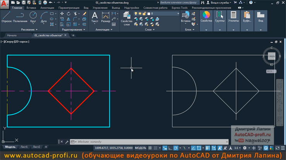This screenshot has width=286, height=160.
Task: Toggle snap mode dots in status bar
Action: coord(156,148)
